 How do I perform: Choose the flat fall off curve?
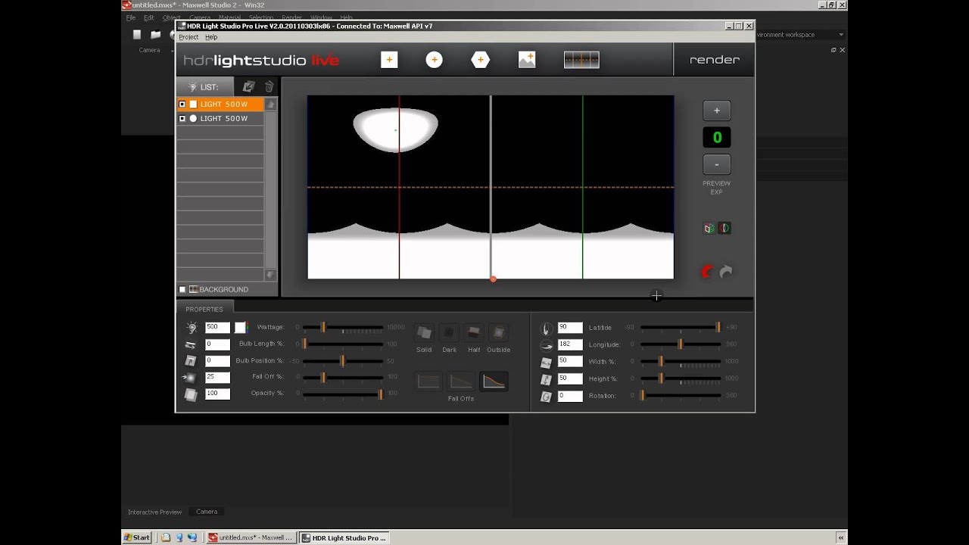428,381
